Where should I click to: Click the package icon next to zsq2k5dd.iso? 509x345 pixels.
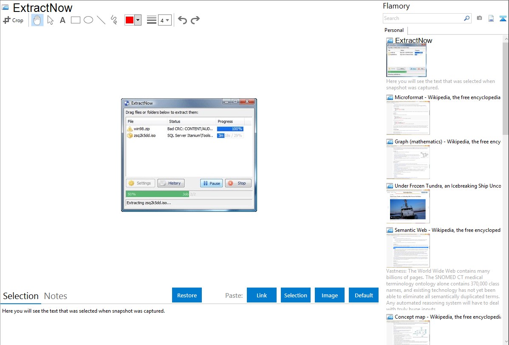tap(130, 136)
